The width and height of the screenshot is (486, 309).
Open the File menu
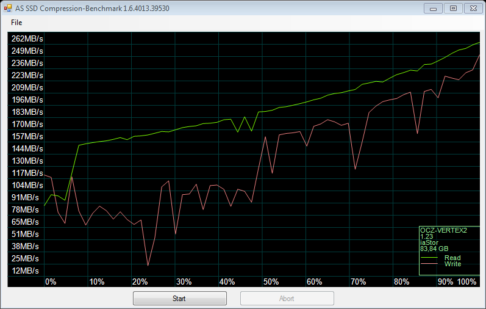click(16, 23)
